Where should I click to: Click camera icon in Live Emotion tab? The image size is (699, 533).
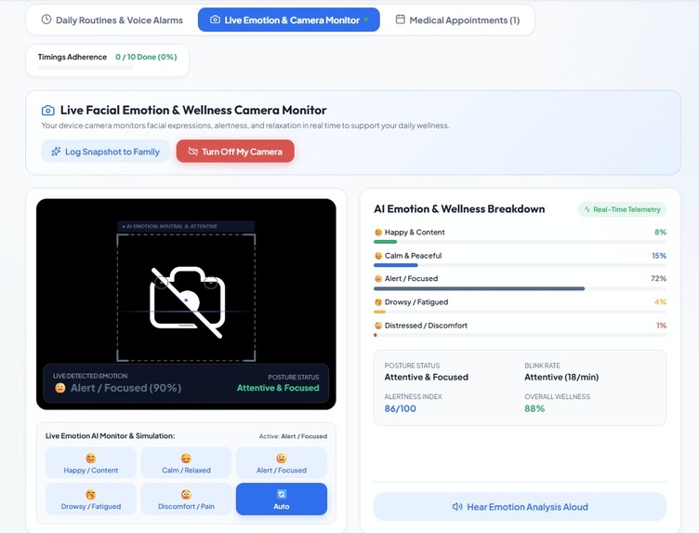click(215, 20)
